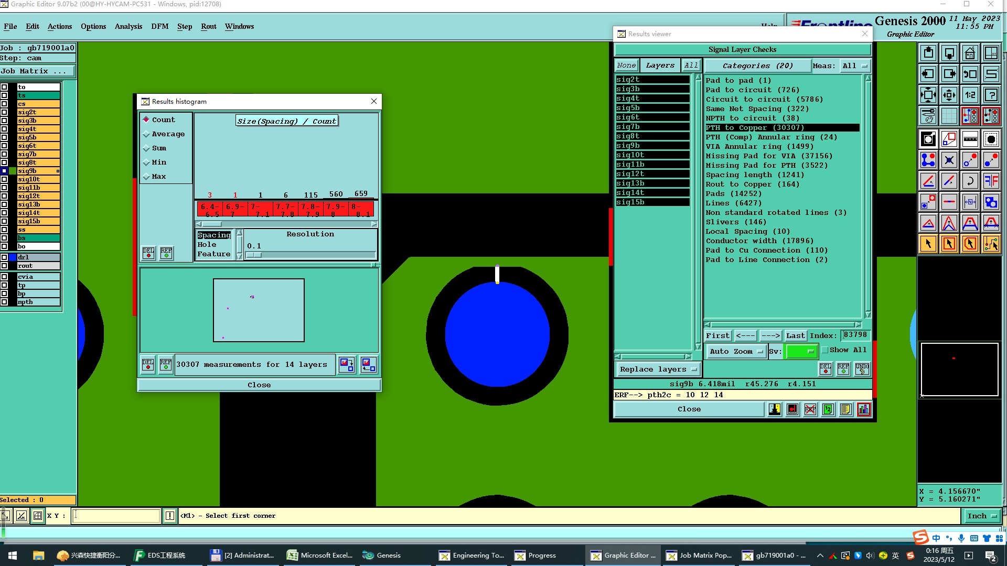The image size is (1007, 566).
Task: Click the grid display icon
Action: [949, 116]
